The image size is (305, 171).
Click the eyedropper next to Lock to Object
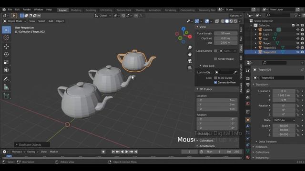[235, 72]
